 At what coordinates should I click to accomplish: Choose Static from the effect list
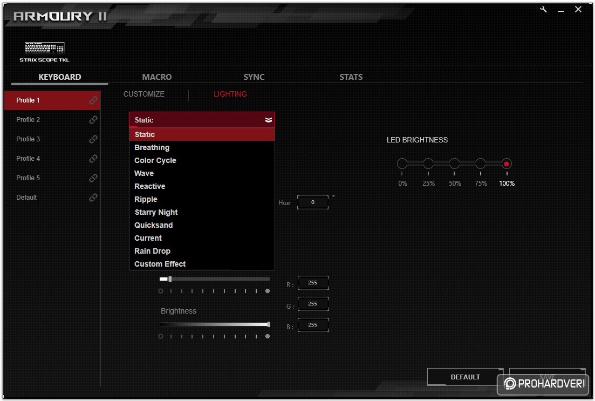[202, 134]
